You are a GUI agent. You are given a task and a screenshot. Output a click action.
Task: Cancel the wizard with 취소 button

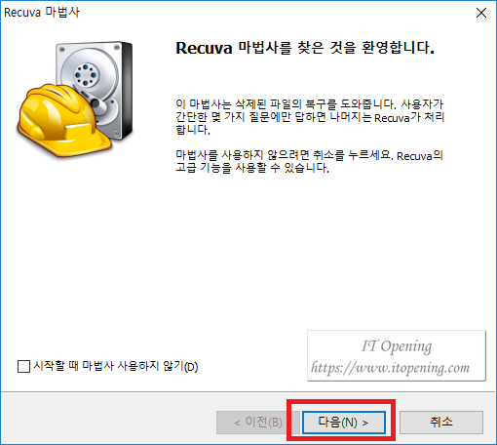click(x=441, y=423)
